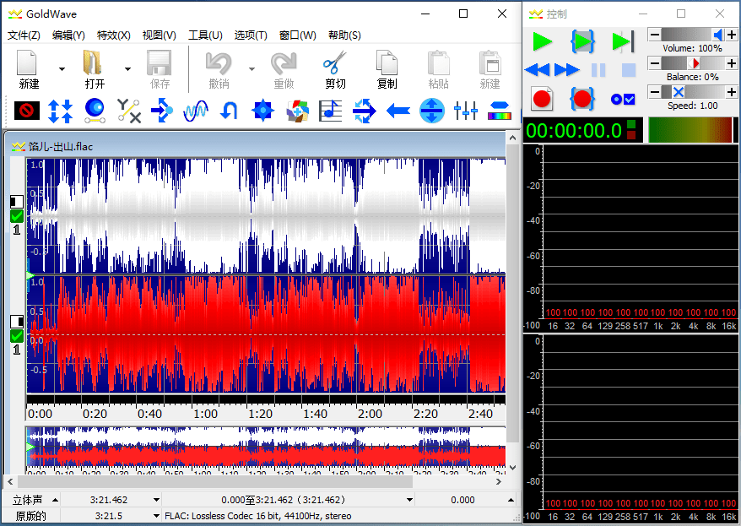The image size is (741, 526).
Task: Click the red record button
Action: pyautogui.click(x=542, y=98)
